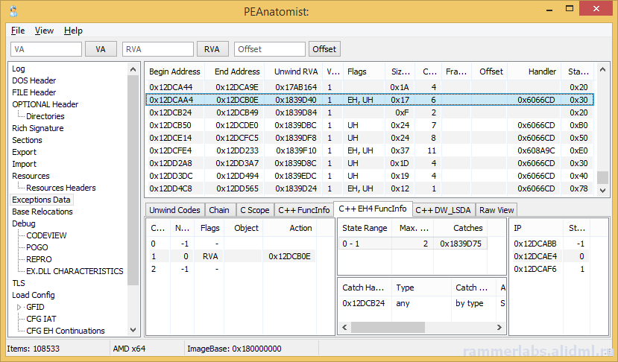Select Log in the navigation tree

pos(19,69)
